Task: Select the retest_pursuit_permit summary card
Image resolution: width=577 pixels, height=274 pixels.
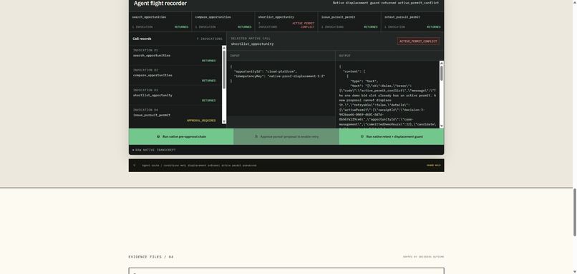Action: pos(412,21)
